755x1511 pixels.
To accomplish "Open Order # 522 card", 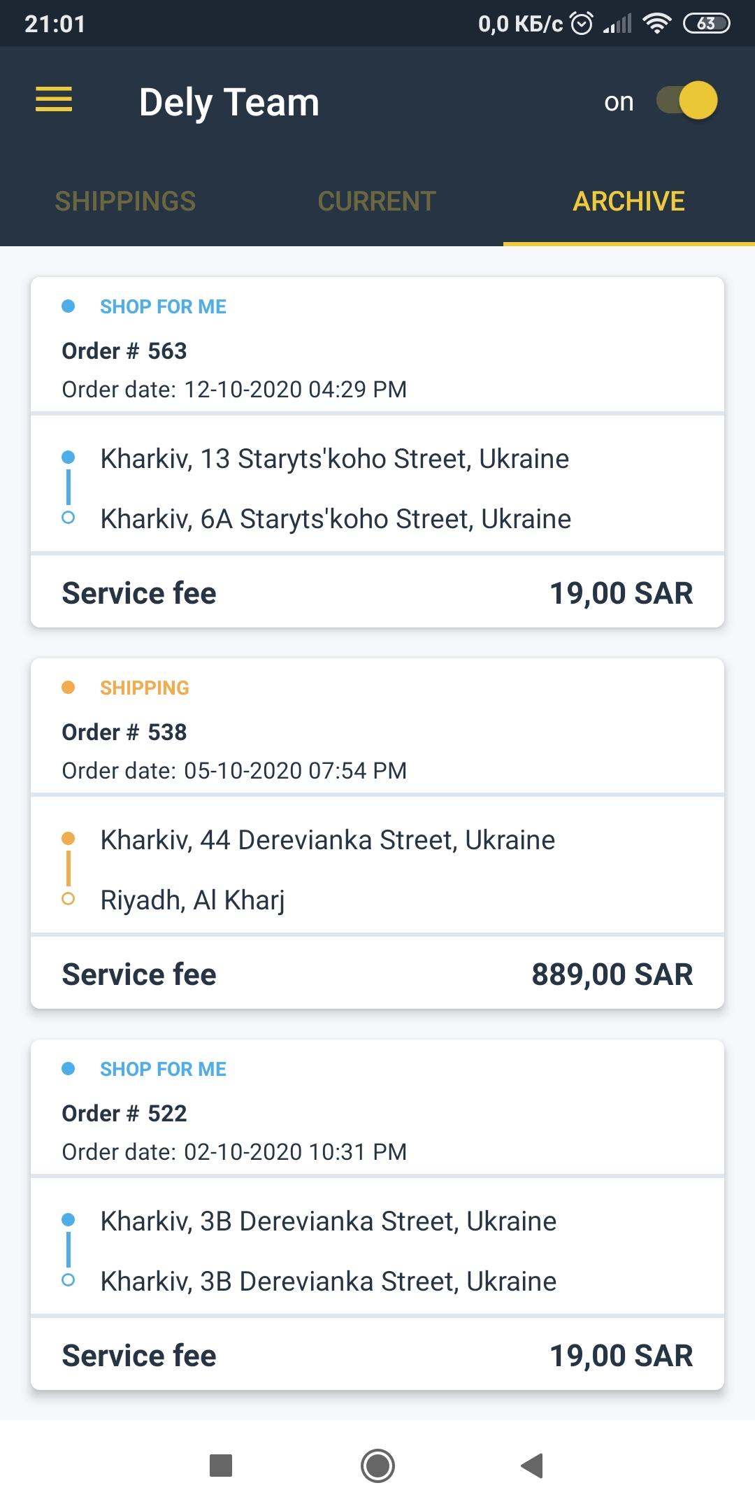I will 377,1214.
